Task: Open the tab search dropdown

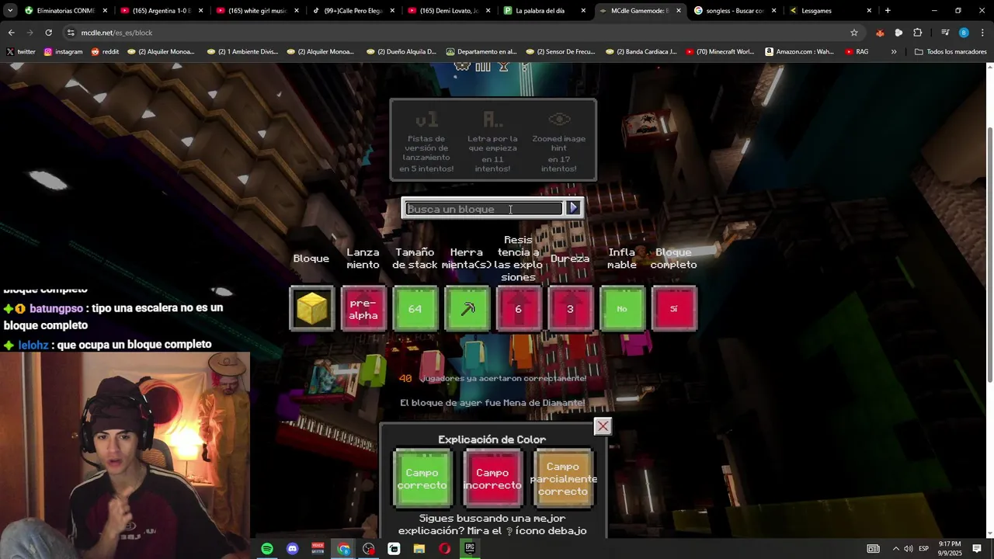Action: click(x=9, y=11)
